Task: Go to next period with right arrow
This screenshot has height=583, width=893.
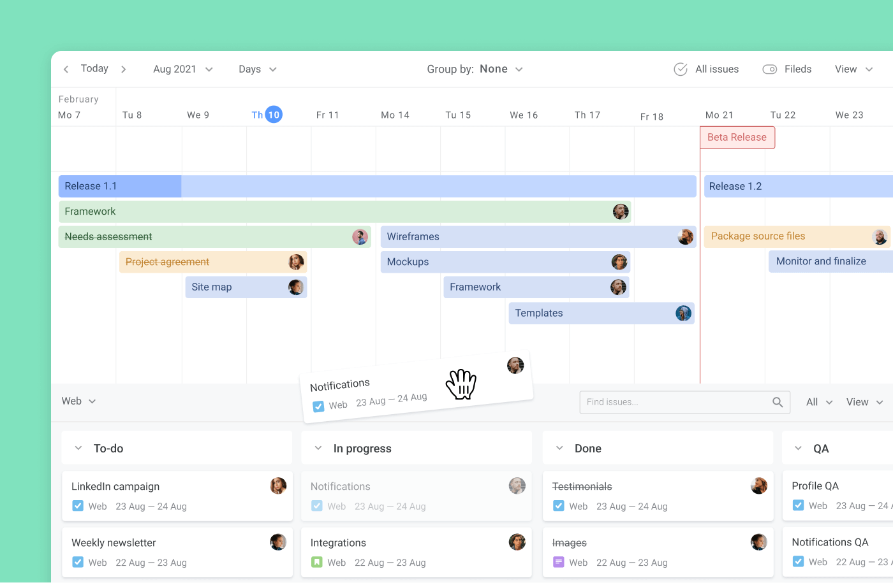Action: point(123,69)
